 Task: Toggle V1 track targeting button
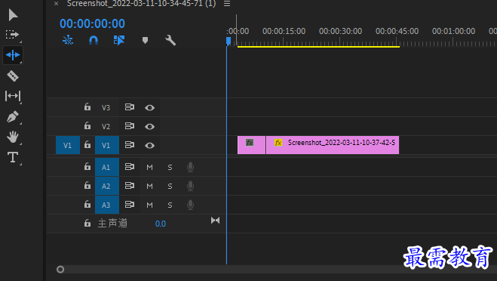point(107,145)
